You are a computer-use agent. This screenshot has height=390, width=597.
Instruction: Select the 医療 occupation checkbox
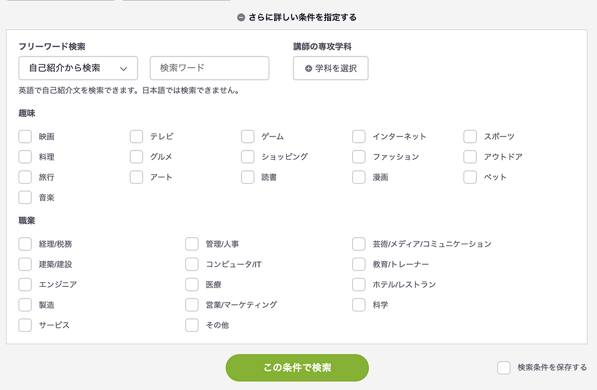[x=192, y=284]
